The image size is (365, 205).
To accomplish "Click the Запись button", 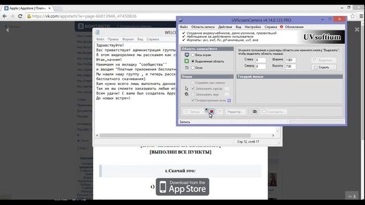I will (193, 112).
